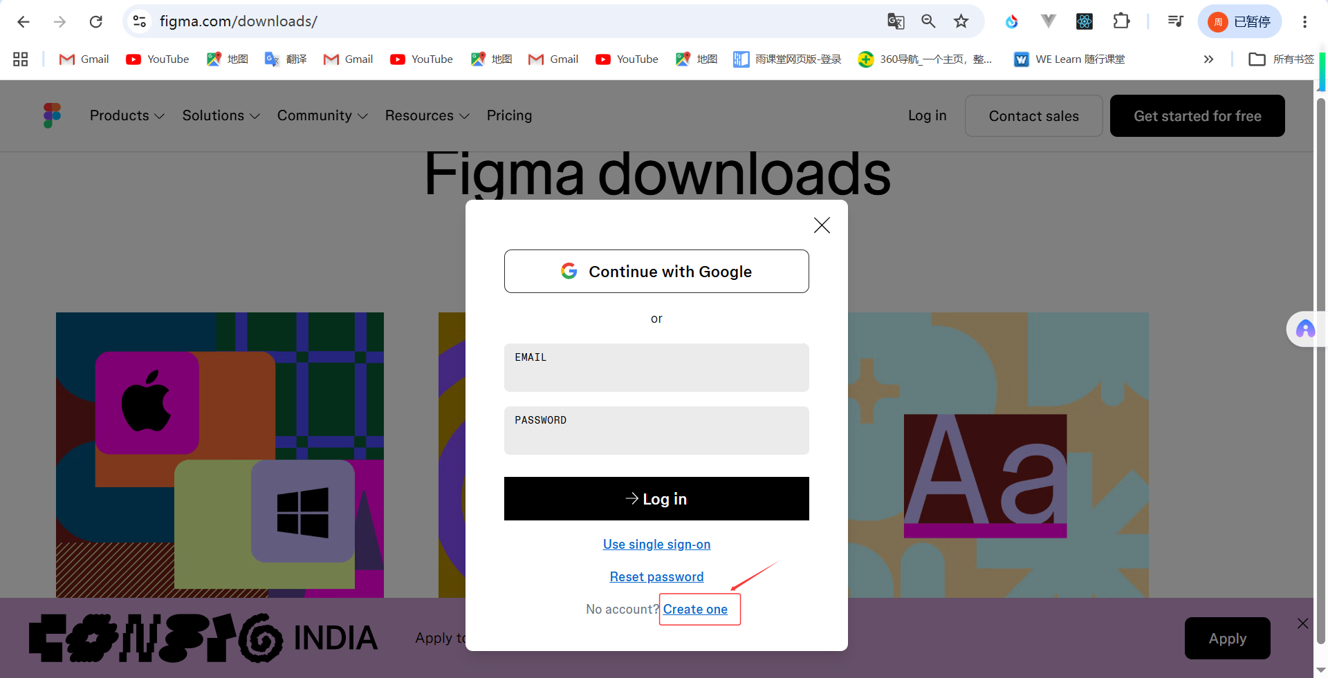Continue with Google sign-in
This screenshot has height=678, width=1328.
pos(656,272)
